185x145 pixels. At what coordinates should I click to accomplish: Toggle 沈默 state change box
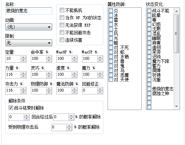pos(149,29)
